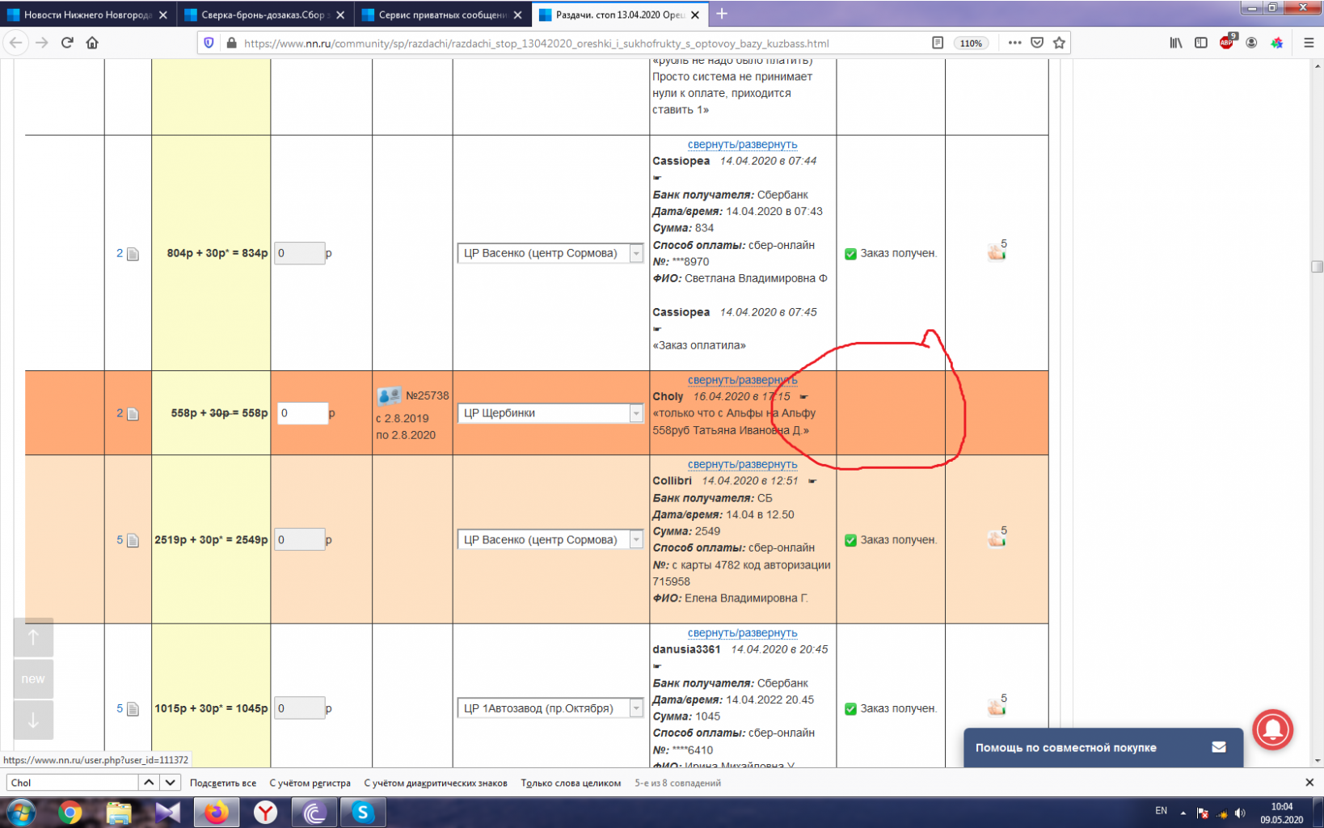Go to the browser home page
Viewport: 1324px width, 828px height.
point(92,43)
